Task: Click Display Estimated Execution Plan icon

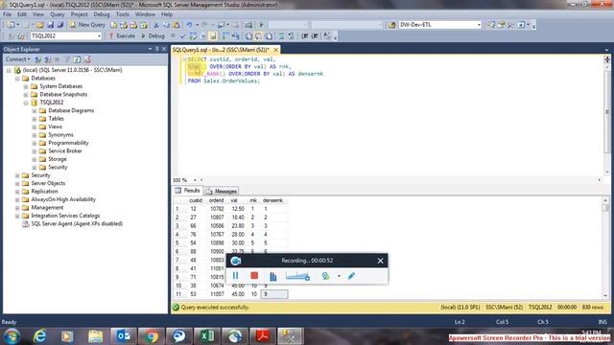Action: pyautogui.click(x=193, y=36)
